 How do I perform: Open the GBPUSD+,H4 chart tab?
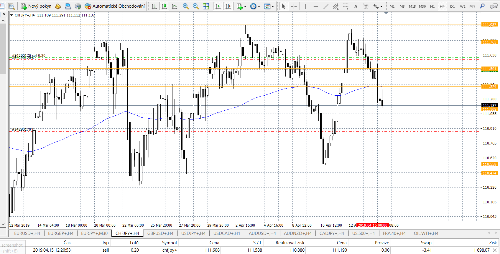tap(160, 233)
